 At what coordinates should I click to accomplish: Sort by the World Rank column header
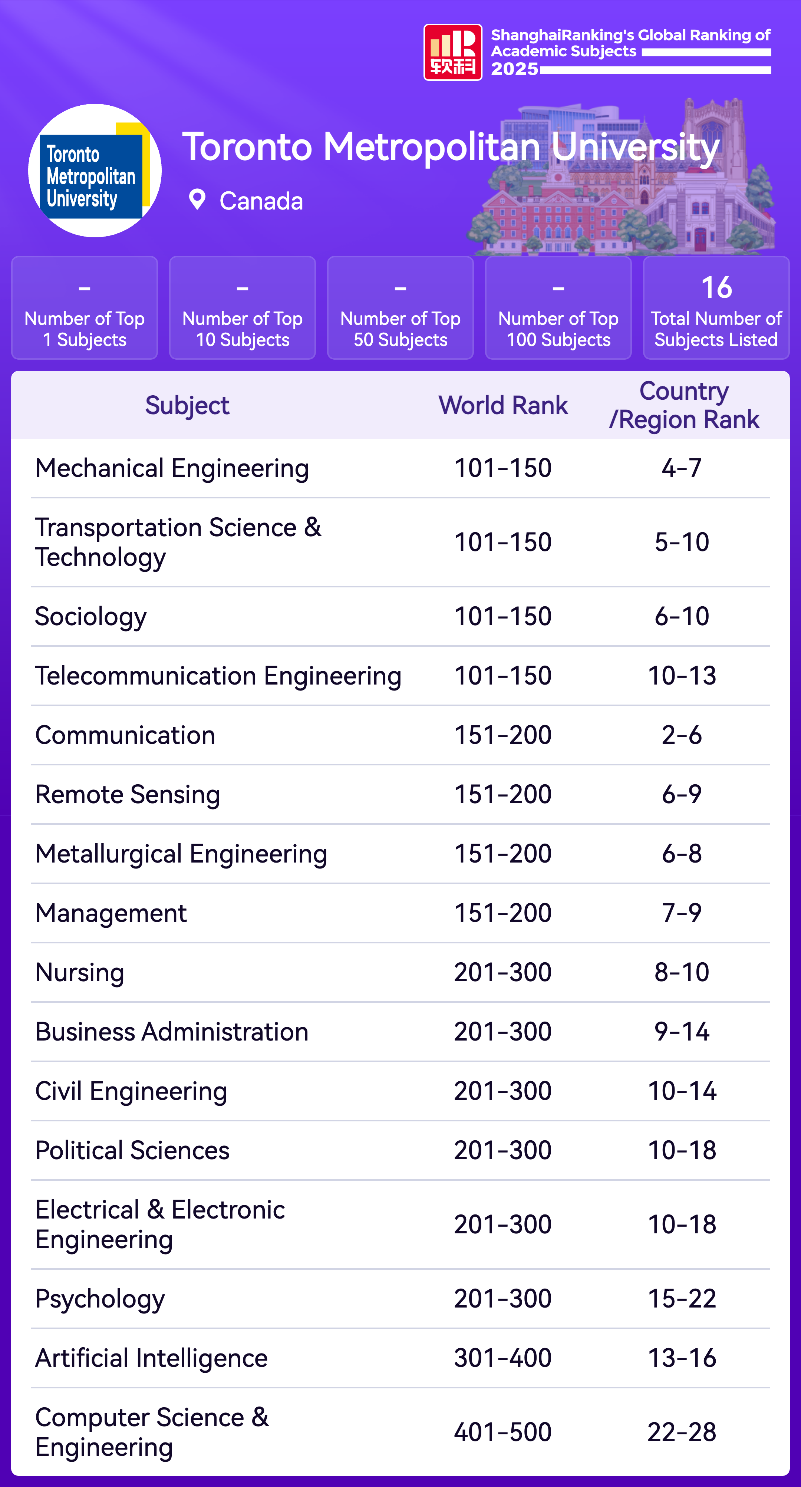503,405
